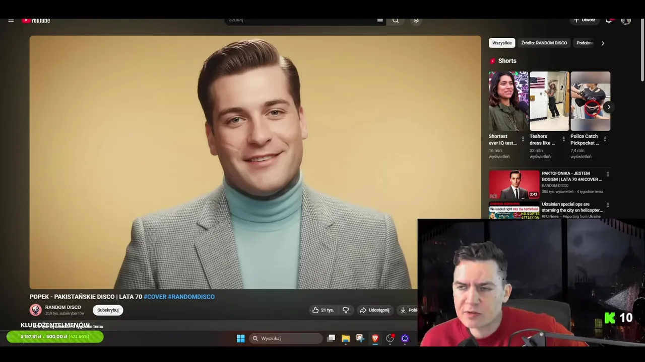The image size is (645, 362).
Task: Open options for Teahers dress like short
Action: click(564, 139)
